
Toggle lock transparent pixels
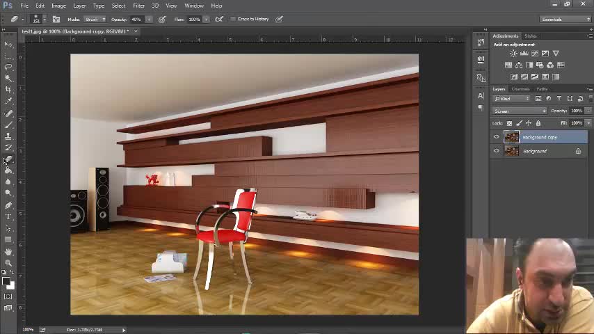point(509,123)
